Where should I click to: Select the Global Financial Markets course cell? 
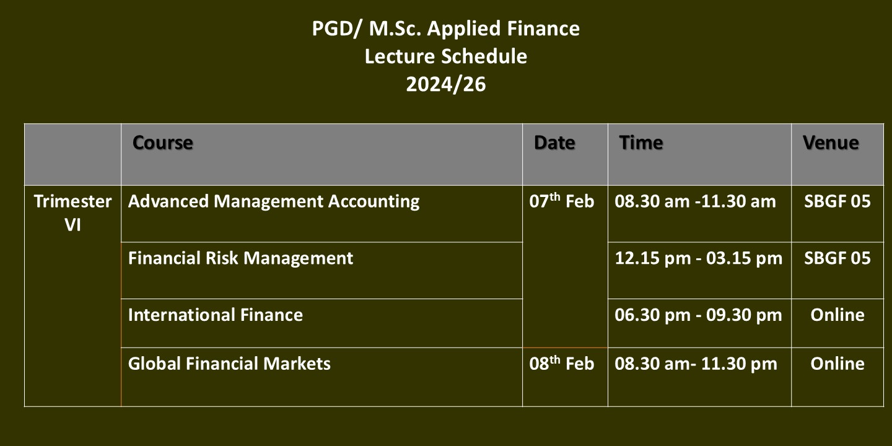pyautogui.click(x=229, y=364)
